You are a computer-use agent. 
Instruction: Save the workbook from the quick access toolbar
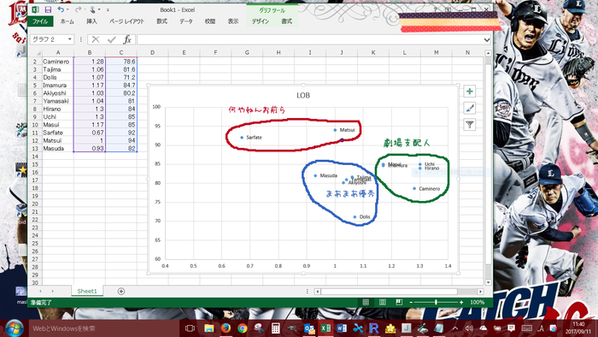click(x=48, y=9)
